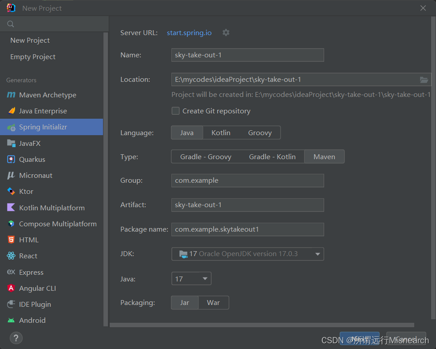Select Quarkus generator label

tap(32, 160)
